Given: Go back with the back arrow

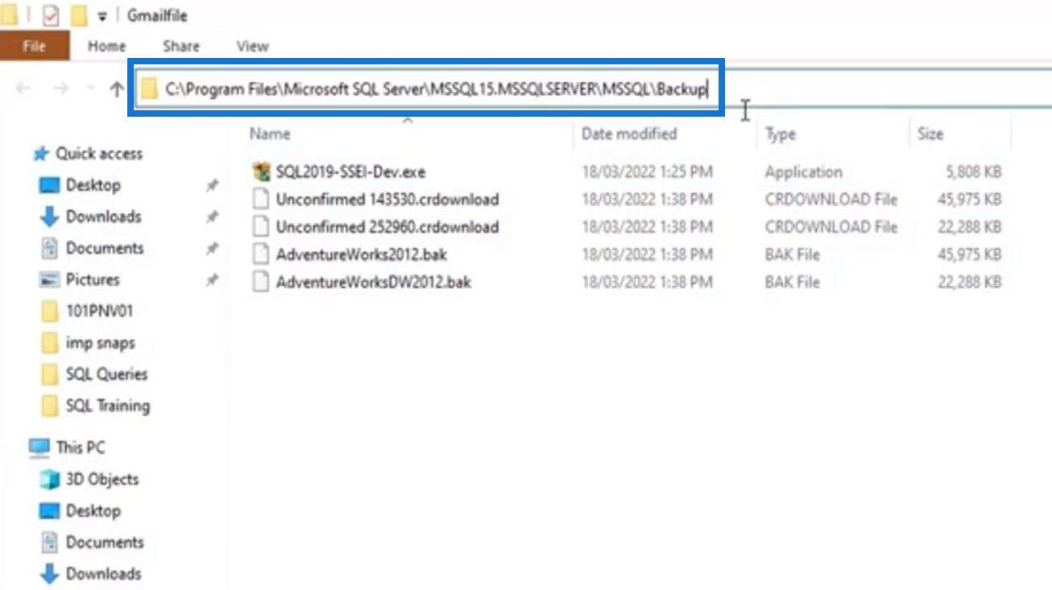Looking at the screenshot, I should click(23, 89).
